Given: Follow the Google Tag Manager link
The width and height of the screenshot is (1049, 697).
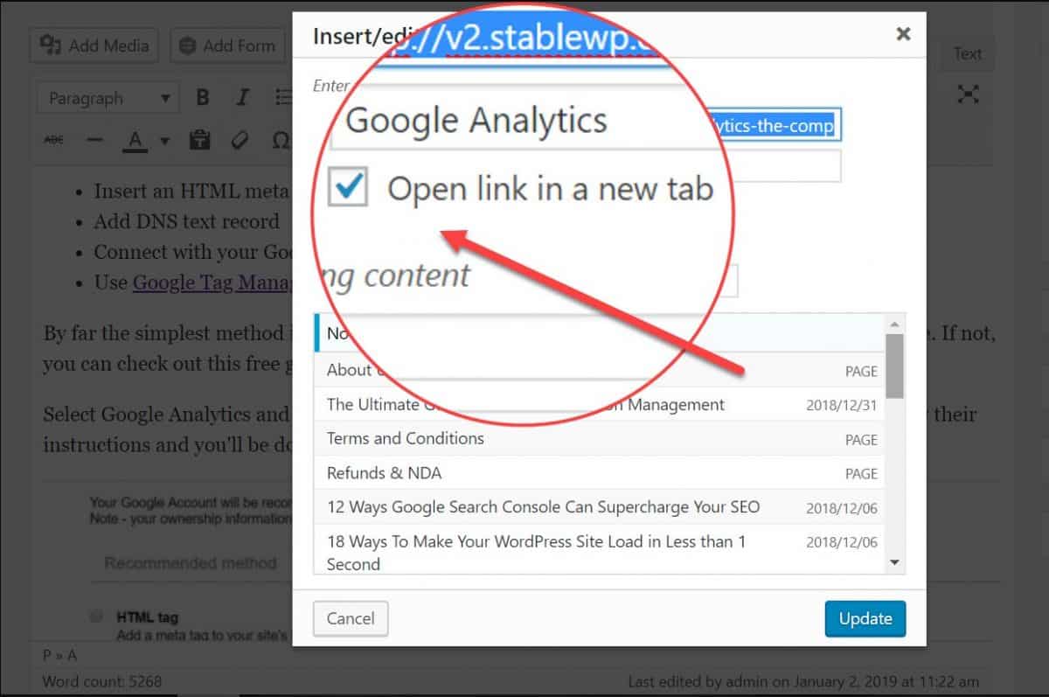Looking at the screenshot, I should [214, 282].
